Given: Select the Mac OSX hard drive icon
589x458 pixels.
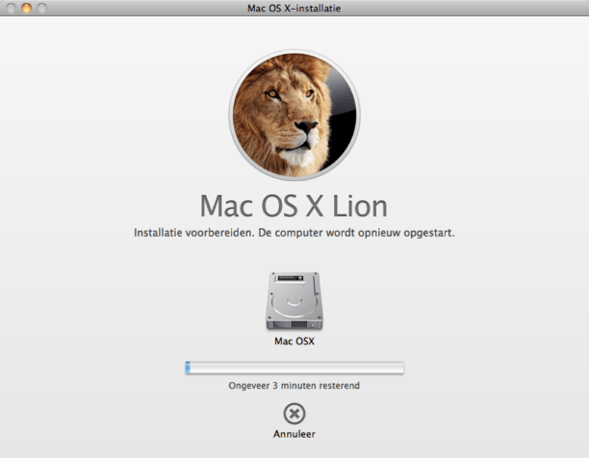Looking at the screenshot, I should [x=294, y=301].
